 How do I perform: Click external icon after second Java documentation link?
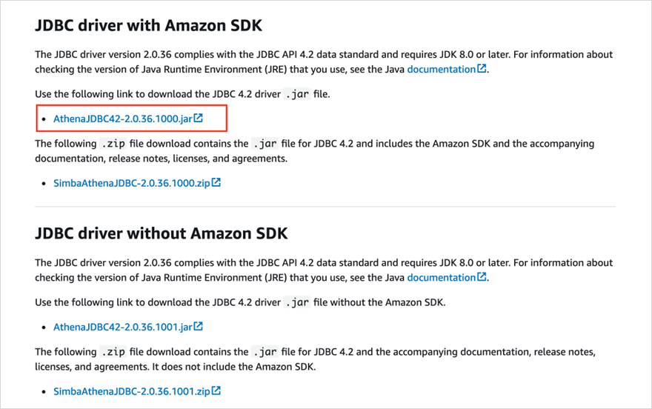point(482,277)
